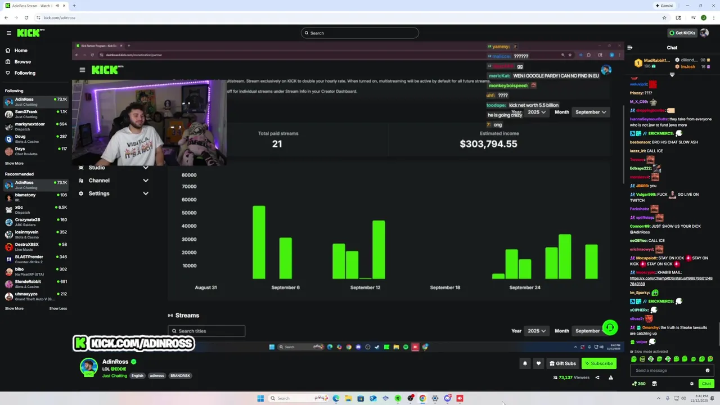Open xQc recommended channel
720x405 pixels.
coord(35,210)
